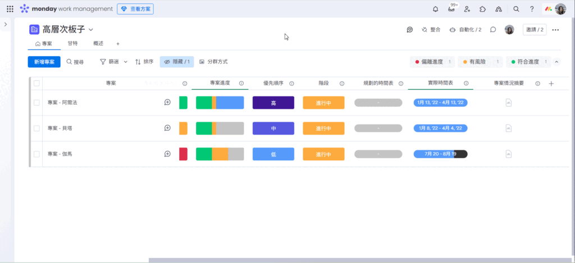Open the 篩選 filter dropdown arrow

(125, 62)
